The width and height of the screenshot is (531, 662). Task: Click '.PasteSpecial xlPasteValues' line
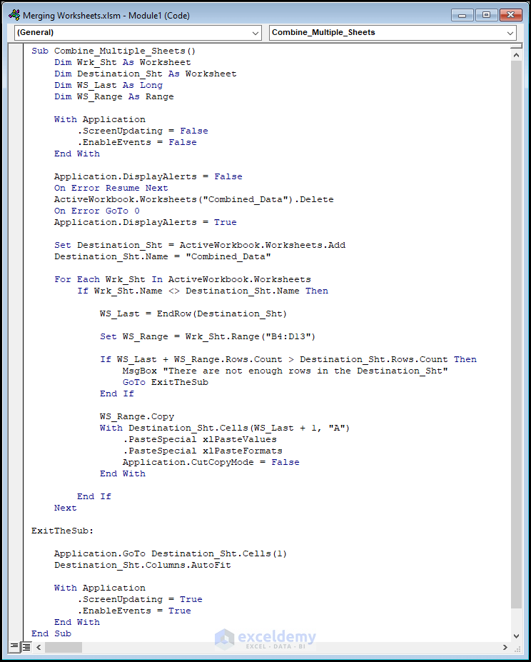[200, 438]
